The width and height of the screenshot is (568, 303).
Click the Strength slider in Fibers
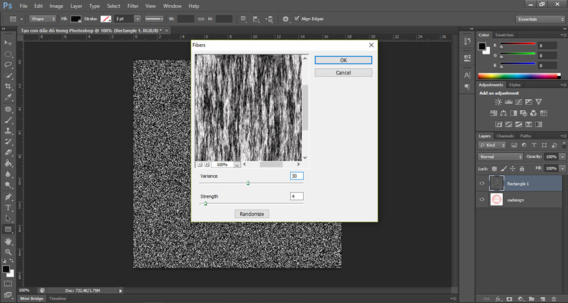point(251,204)
